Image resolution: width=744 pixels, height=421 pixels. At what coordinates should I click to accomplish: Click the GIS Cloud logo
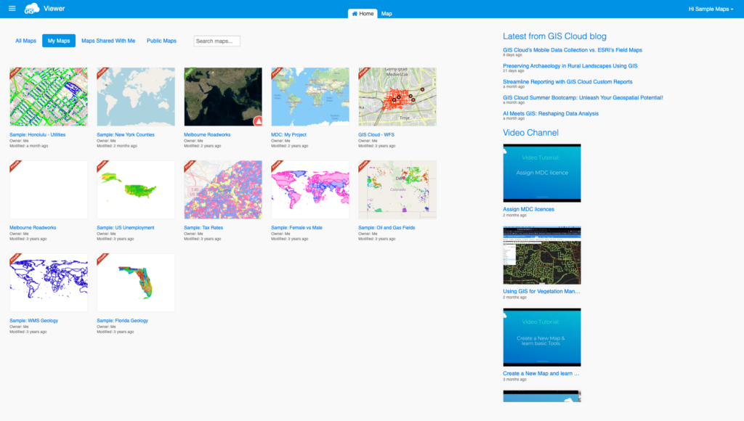(31, 9)
